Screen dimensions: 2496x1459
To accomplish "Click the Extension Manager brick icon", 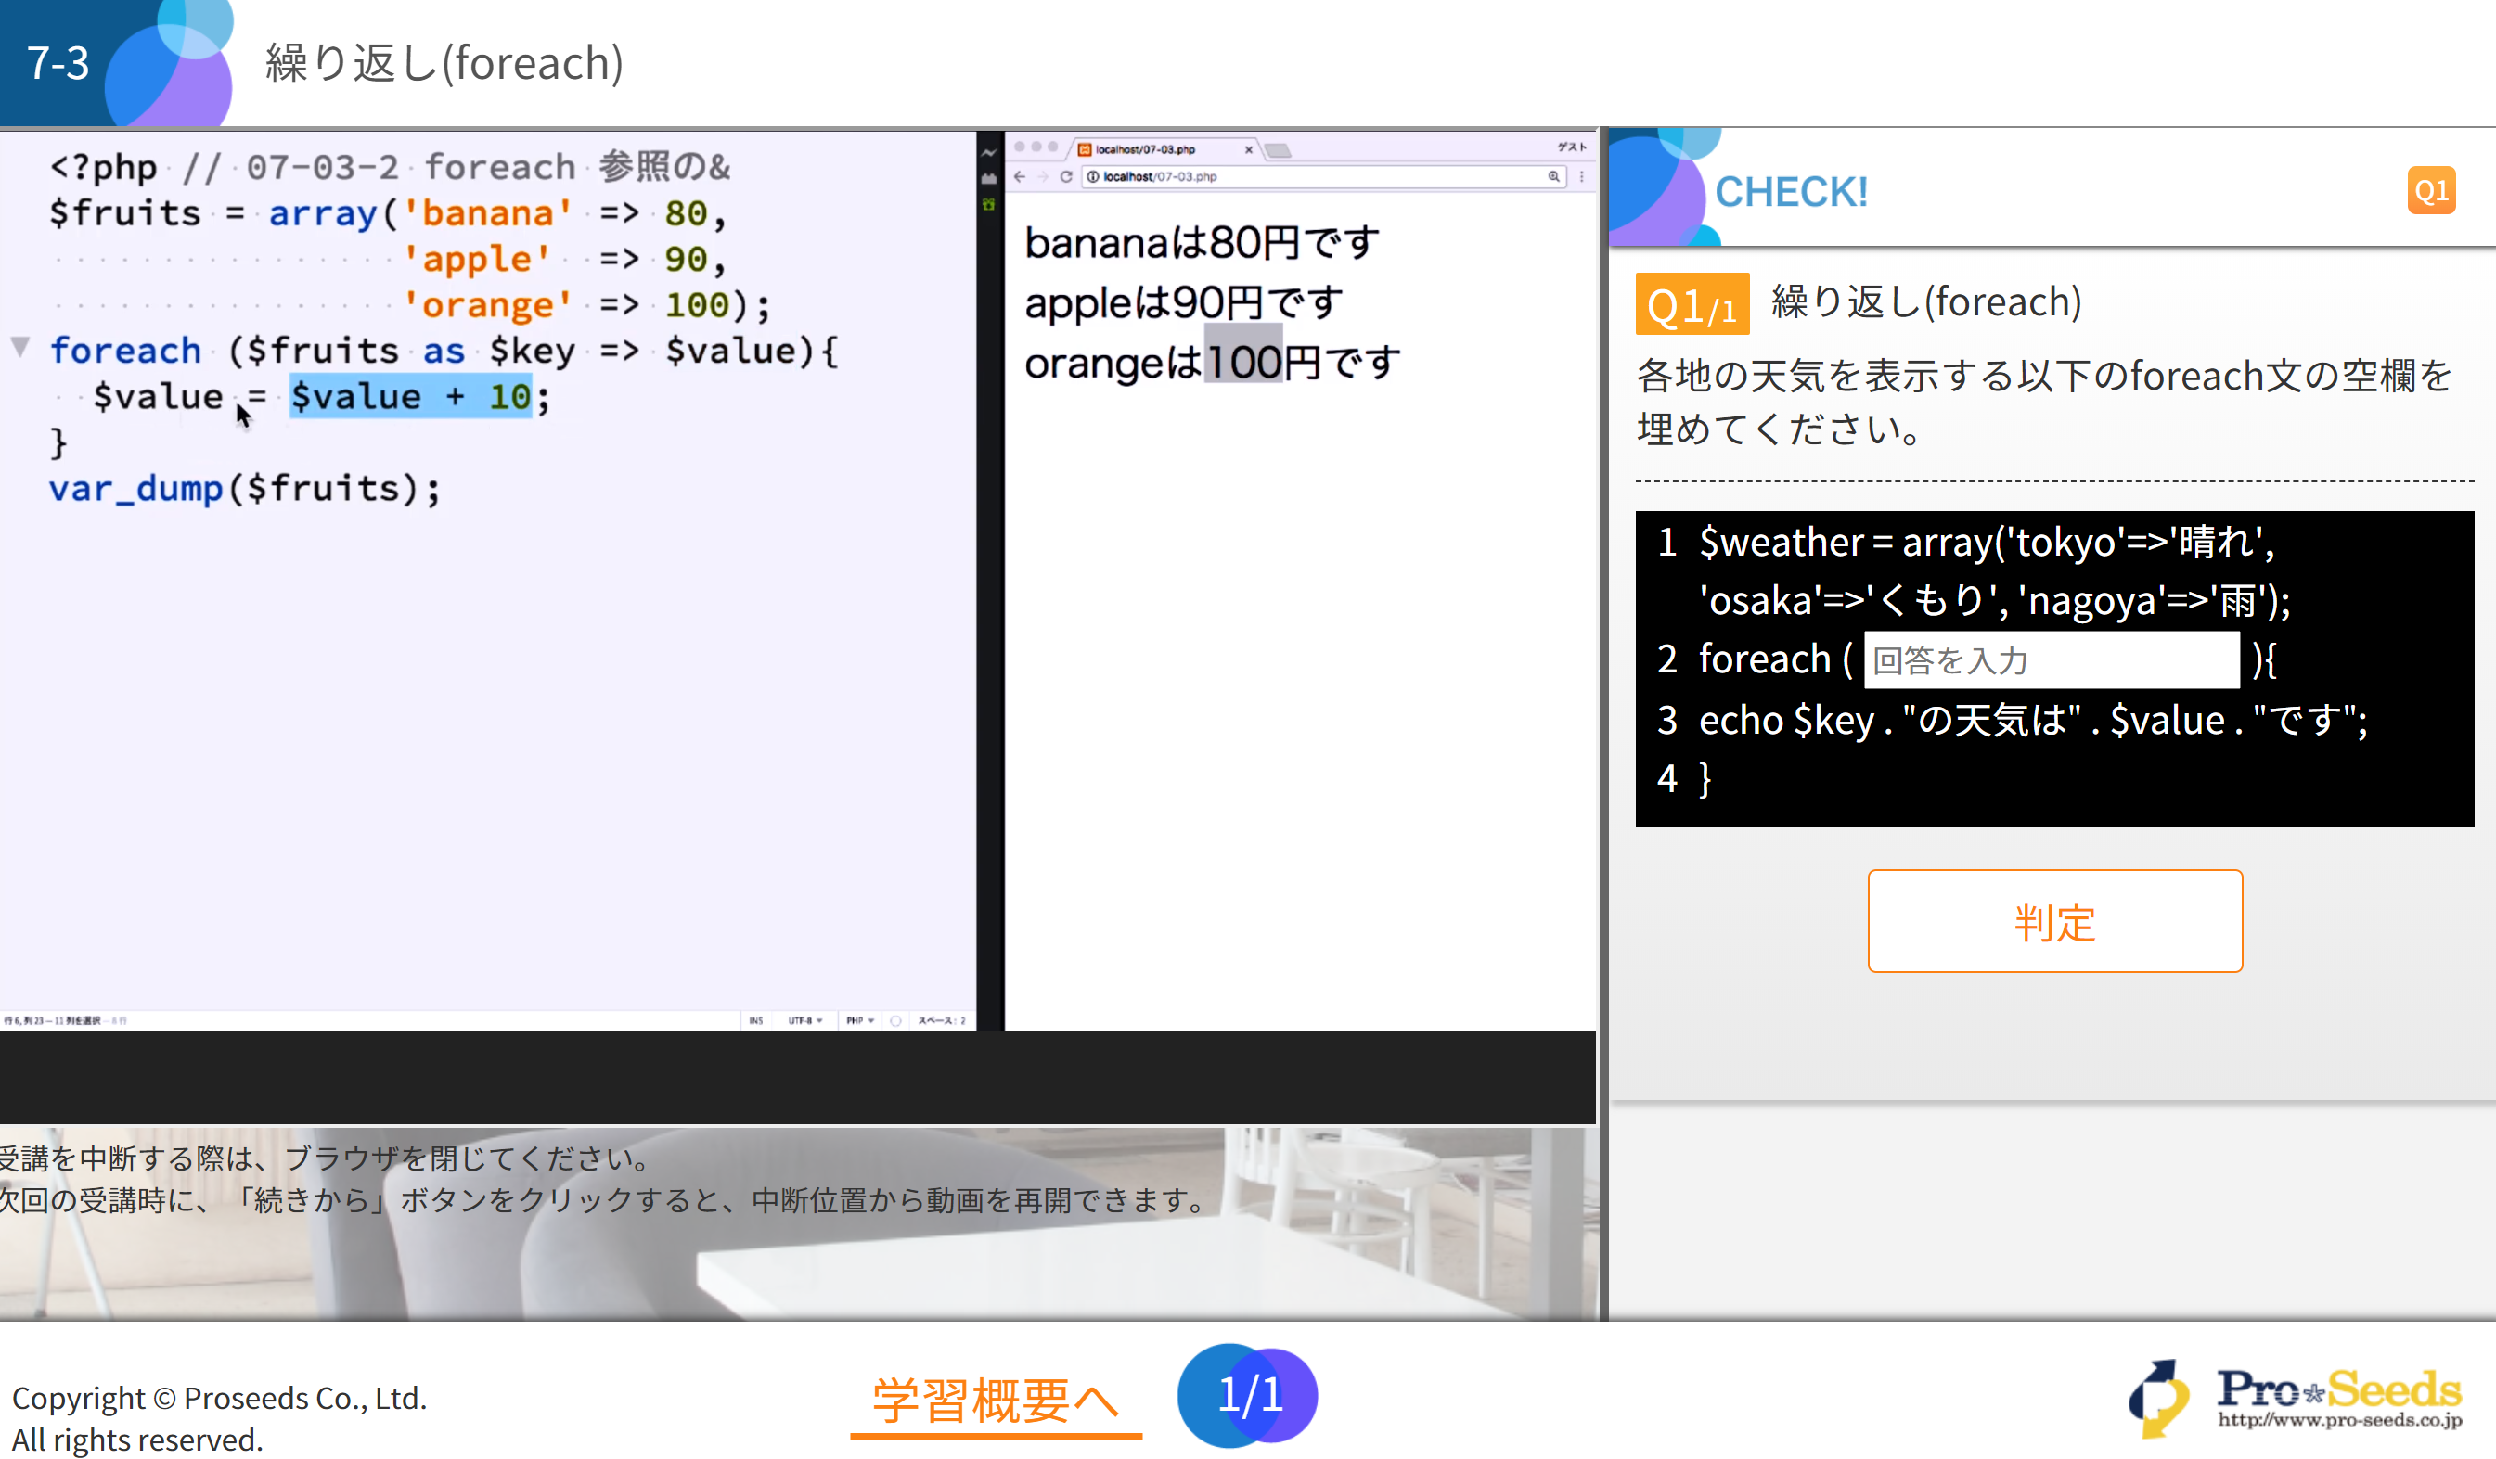I will coord(988,179).
